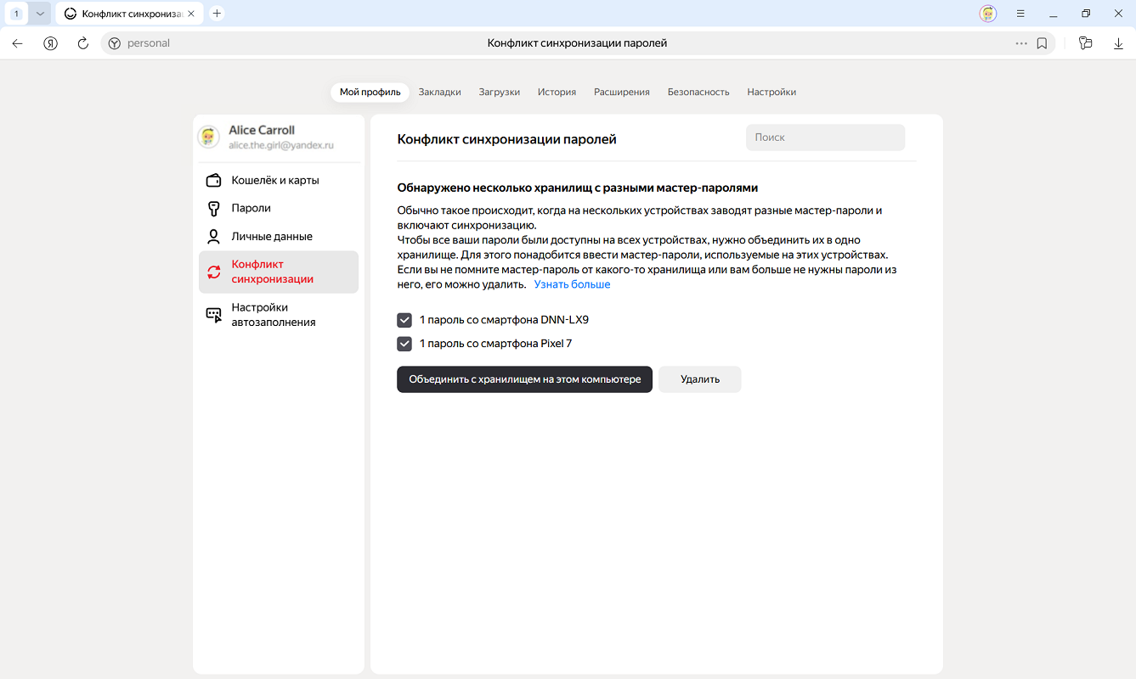Image resolution: width=1136 pixels, height=679 pixels.
Task: Open the Безопасность tab
Action: pyautogui.click(x=698, y=92)
